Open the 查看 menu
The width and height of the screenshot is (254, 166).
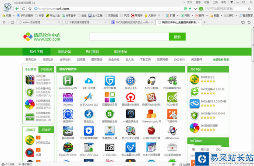198,2
